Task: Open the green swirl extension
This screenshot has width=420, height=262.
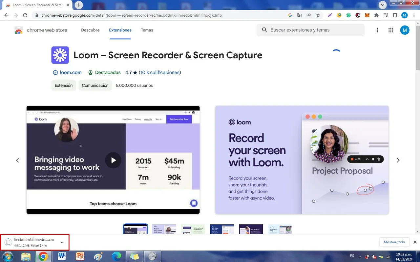Action: click(348, 15)
